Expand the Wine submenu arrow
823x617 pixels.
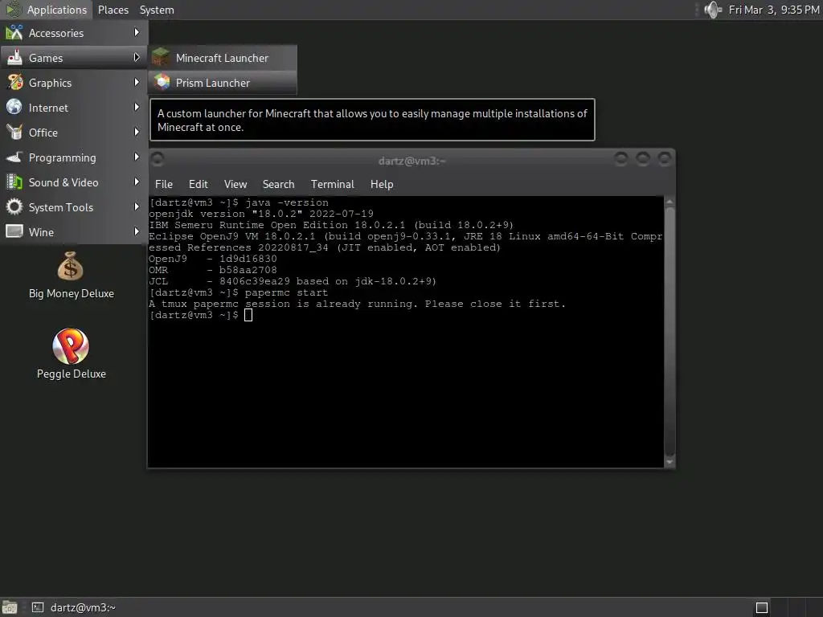[x=137, y=231]
